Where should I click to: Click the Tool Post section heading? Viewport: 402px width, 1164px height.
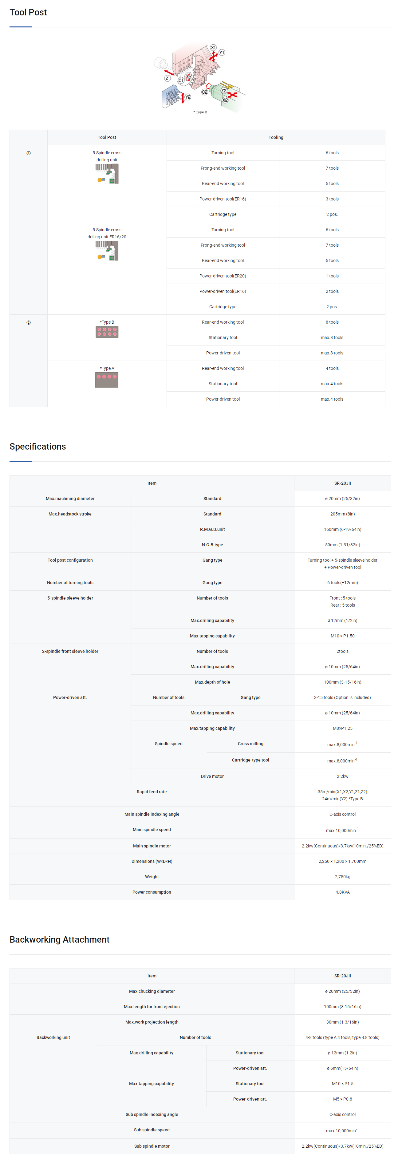[x=28, y=13]
